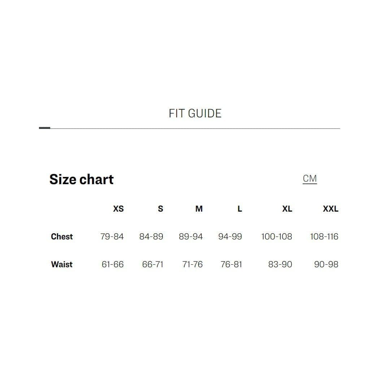Click the Waist row label
Image resolution: width=390 pixels, height=390 pixels.
(x=62, y=264)
